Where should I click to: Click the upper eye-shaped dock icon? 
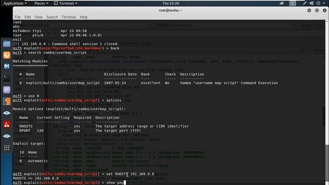7,113
